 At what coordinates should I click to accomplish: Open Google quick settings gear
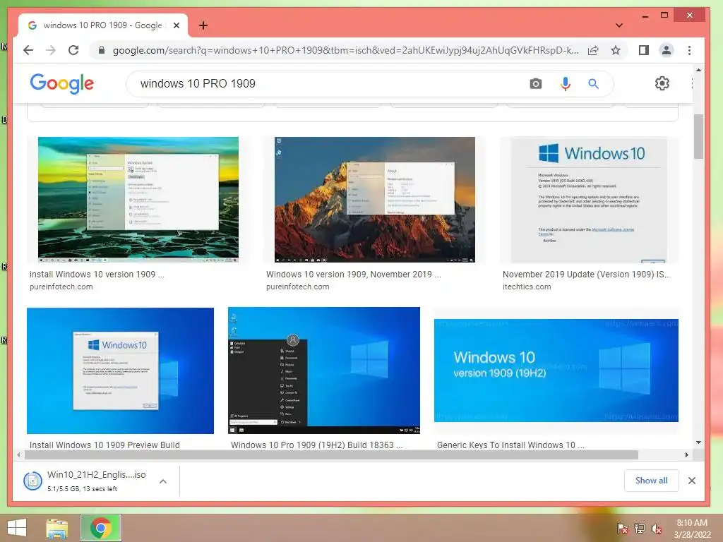click(x=662, y=83)
